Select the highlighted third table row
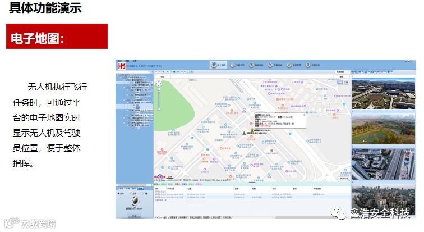 coord(251,197)
